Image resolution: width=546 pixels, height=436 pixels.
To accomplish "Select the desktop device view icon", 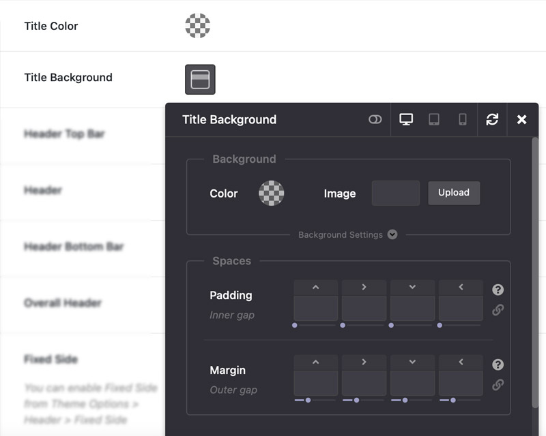I will point(406,119).
